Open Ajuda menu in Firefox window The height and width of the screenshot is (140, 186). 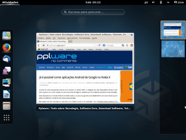point(95,38)
